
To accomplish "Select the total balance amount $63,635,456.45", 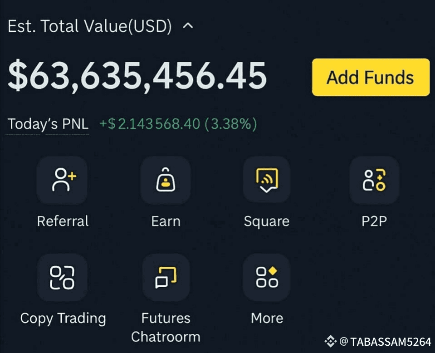I will [x=137, y=76].
